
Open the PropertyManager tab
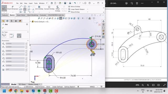click(x=7, y=21)
